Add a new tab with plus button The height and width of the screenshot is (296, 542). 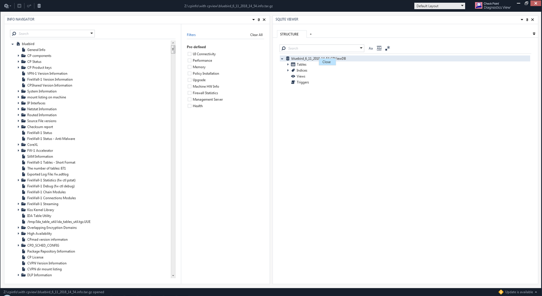coord(310,34)
